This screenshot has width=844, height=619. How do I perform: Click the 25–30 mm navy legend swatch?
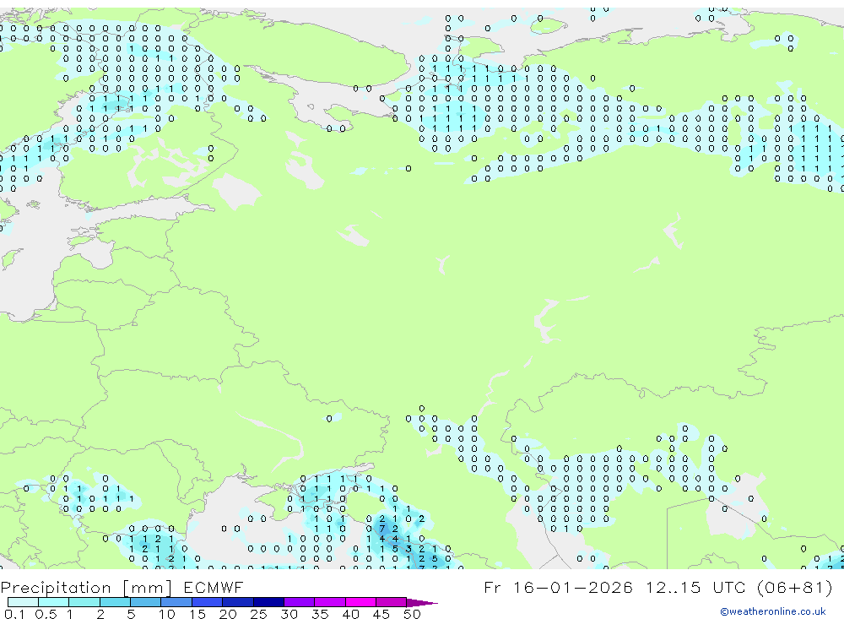pos(268,602)
